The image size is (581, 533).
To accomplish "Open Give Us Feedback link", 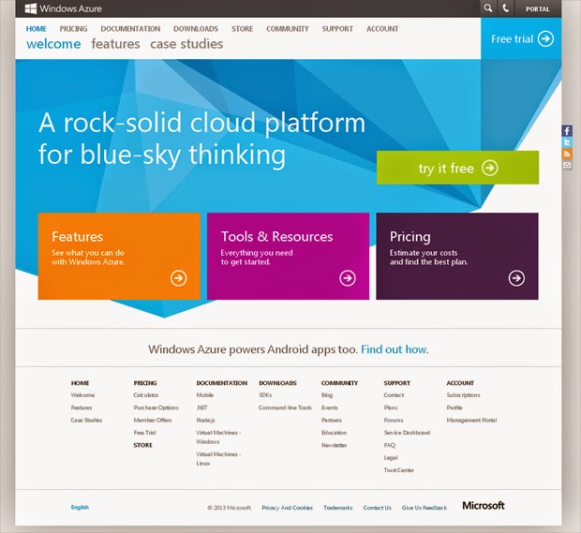I will click(425, 508).
